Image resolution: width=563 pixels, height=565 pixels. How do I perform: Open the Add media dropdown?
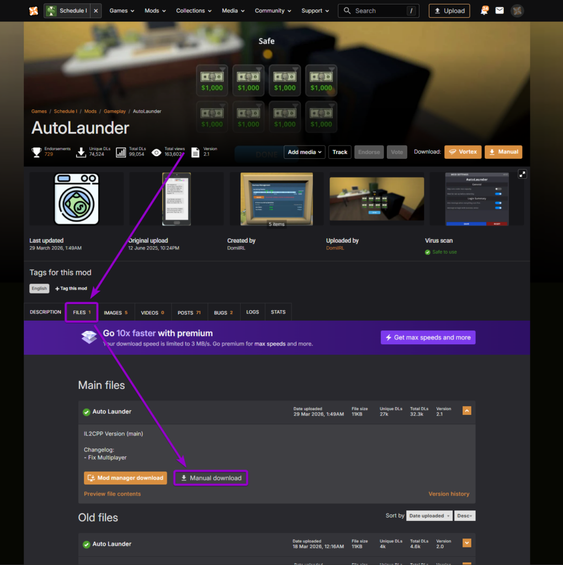click(305, 152)
